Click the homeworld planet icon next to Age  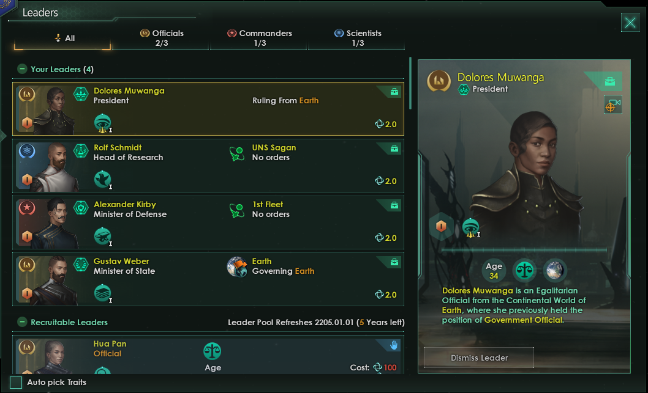click(x=555, y=270)
